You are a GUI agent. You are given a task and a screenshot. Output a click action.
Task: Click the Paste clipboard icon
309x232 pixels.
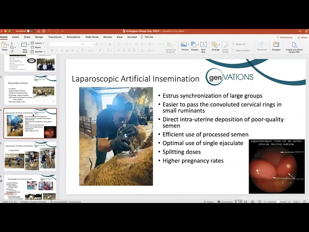coord(4,45)
